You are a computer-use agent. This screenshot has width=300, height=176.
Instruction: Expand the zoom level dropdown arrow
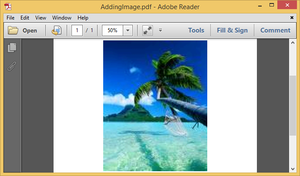coord(128,30)
